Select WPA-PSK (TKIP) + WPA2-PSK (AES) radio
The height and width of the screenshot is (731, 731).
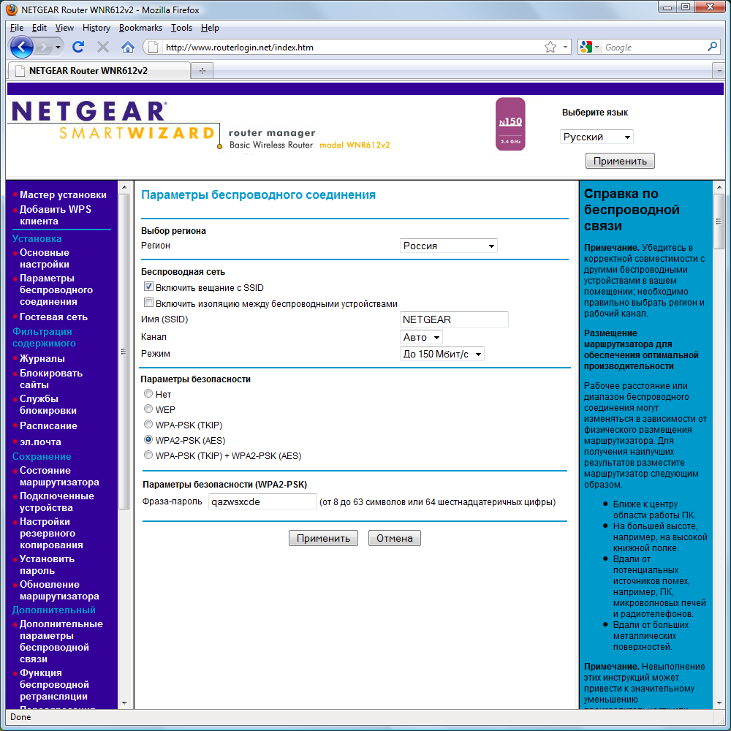point(148,455)
